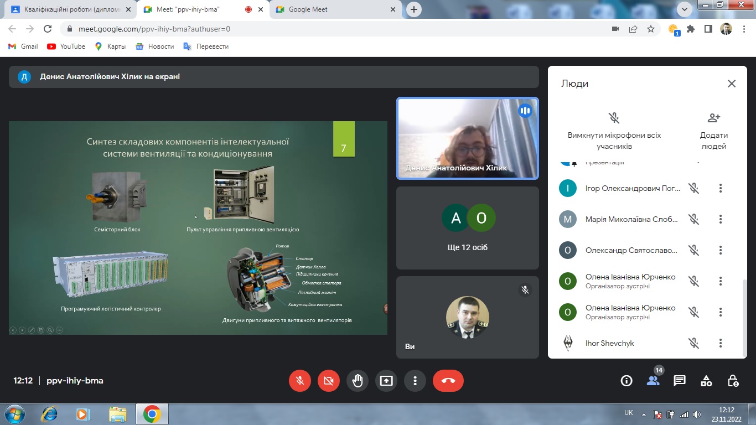Leave the call with red hang-up button
Viewport: 756px width, 425px height.
tap(448, 381)
